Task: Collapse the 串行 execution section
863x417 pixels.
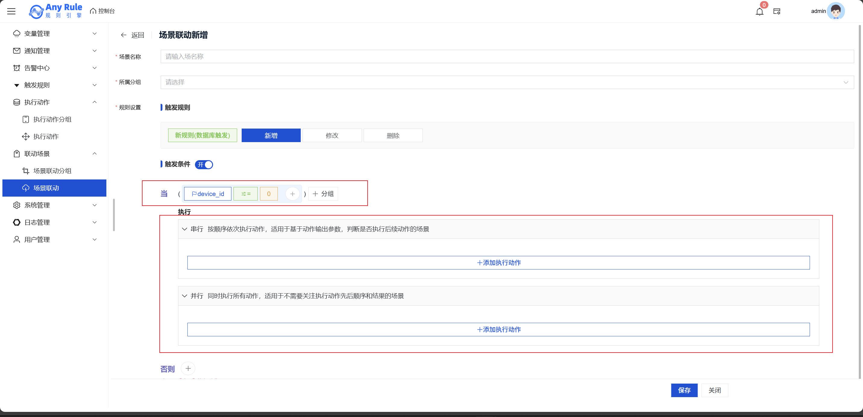Action: tap(184, 229)
